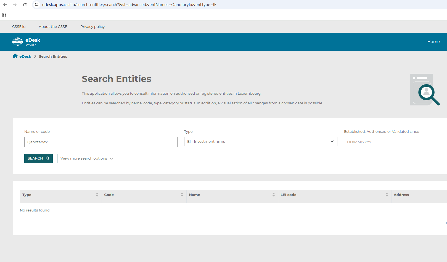The height and width of the screenshot is (262, 447).
Task: Open the browser apps grid icon
Action: point(4,15)
